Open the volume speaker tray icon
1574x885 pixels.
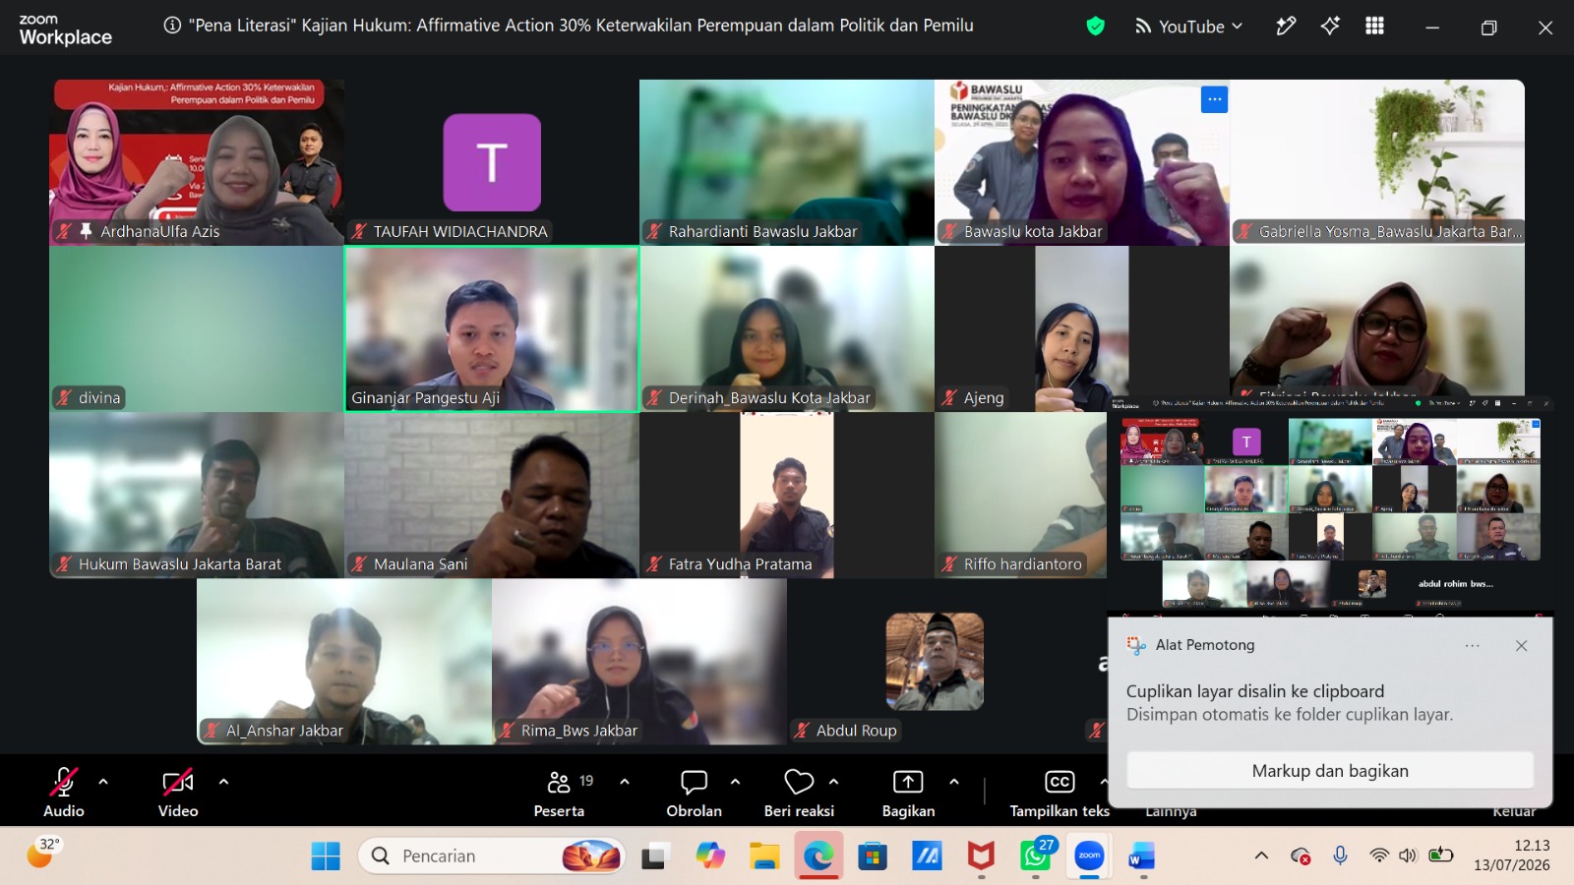pyautogui.click(x=1408, y=855)
